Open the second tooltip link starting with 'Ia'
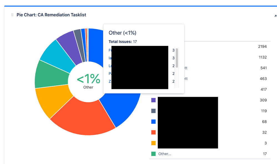 point(110,58)
